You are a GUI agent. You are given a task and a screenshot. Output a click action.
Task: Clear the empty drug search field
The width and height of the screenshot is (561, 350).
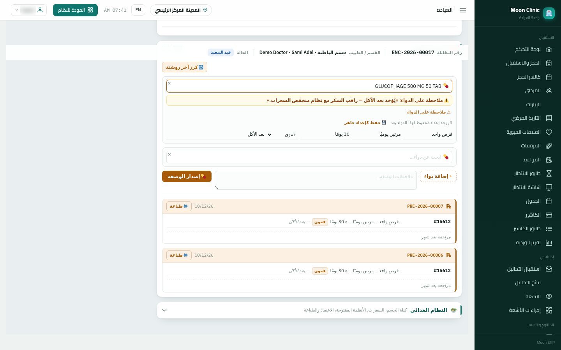(169, 154)
